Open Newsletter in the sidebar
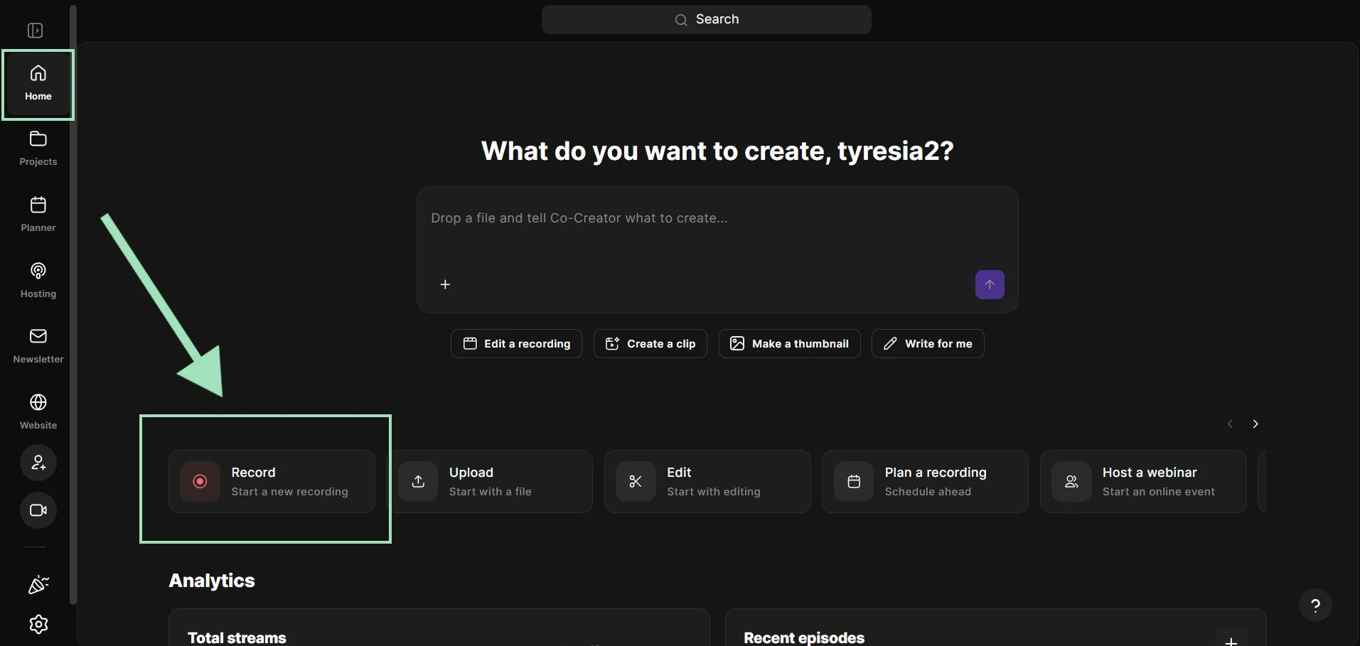The image size is (1360, 646). 38,346
